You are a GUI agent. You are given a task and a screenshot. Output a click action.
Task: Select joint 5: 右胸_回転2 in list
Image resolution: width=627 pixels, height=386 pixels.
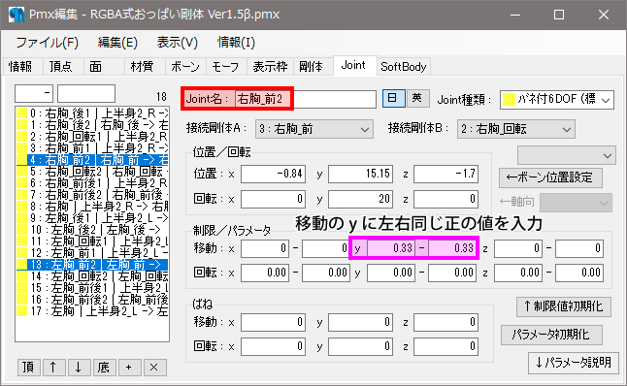tap(92, 172)
